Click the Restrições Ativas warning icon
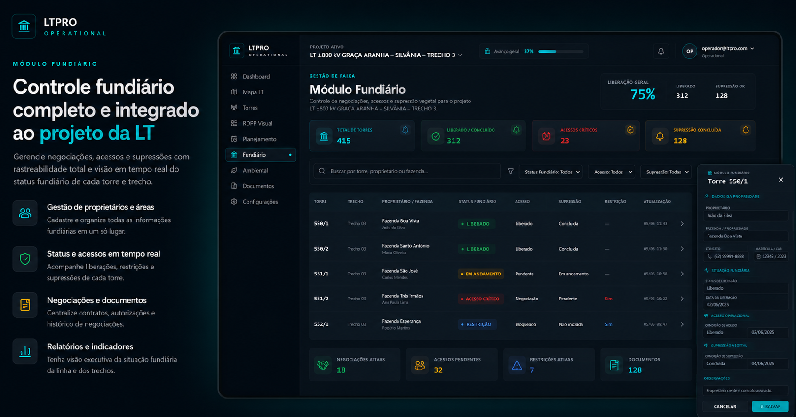 [x=517, y=365]
